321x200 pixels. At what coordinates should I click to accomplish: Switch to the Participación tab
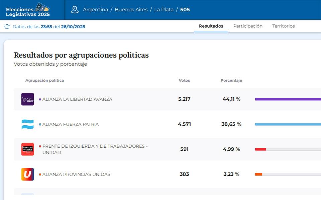tap(248, 26)
